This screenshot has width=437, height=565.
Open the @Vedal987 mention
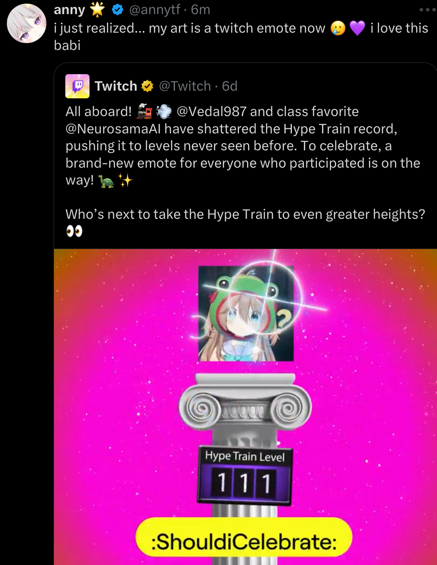[x=212, y=111]
